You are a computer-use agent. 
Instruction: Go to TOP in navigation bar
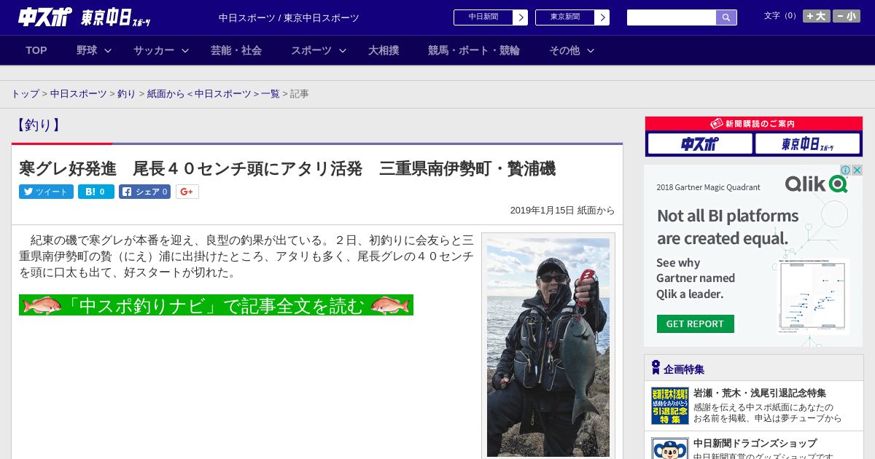(36, 50)
